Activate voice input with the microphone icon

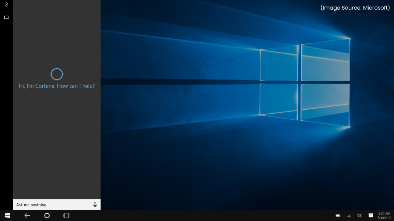[x=95, y=205]
